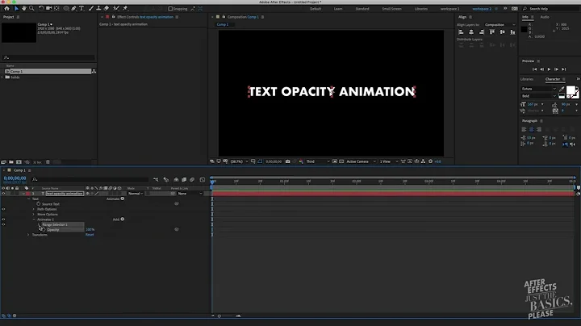581x326 pixels.
Task: Select the Eraser tool
Action: [107, 8]
